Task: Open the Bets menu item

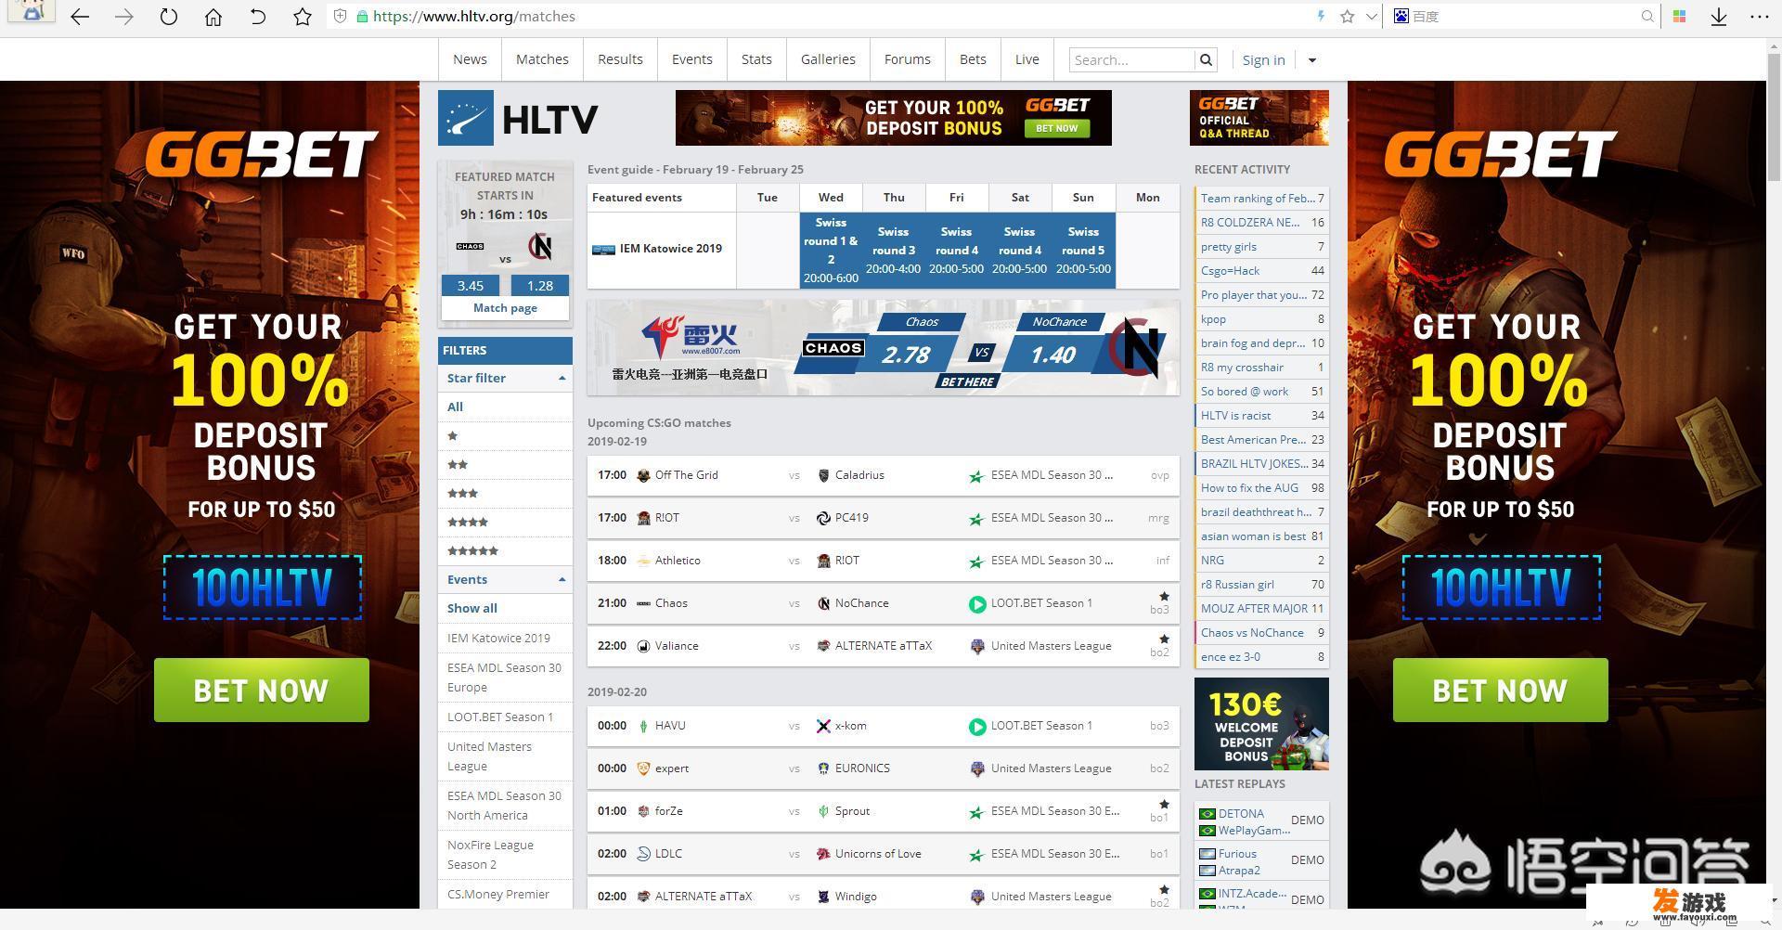Action: click(973, 59)
